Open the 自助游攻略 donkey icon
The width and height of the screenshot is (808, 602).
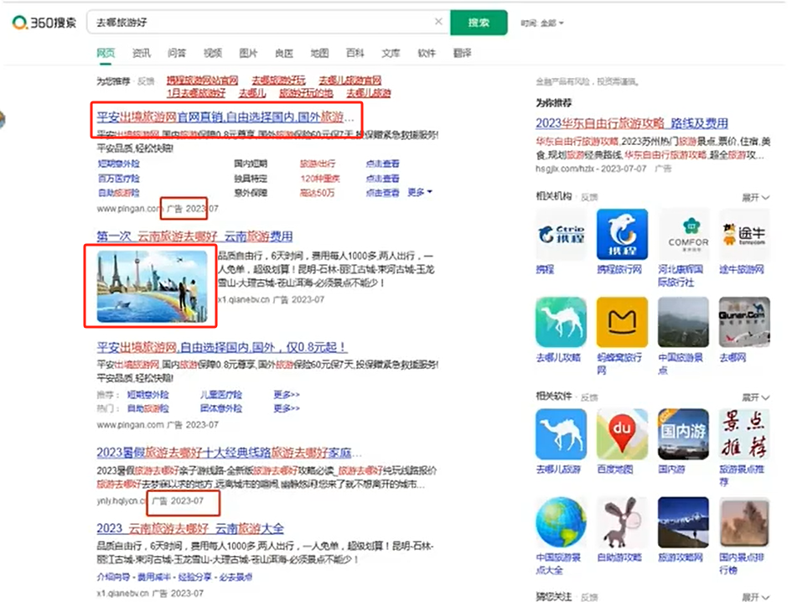pos(622,522)
